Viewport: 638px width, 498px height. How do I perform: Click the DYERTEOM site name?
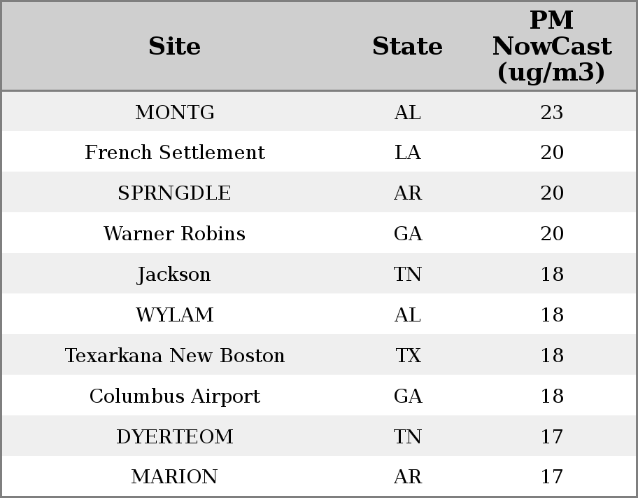coord(175,436)
